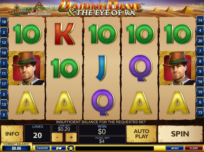Viewport: 204px width, 152px height.
Task: Click payline number 20 marker
Action: 200,41
